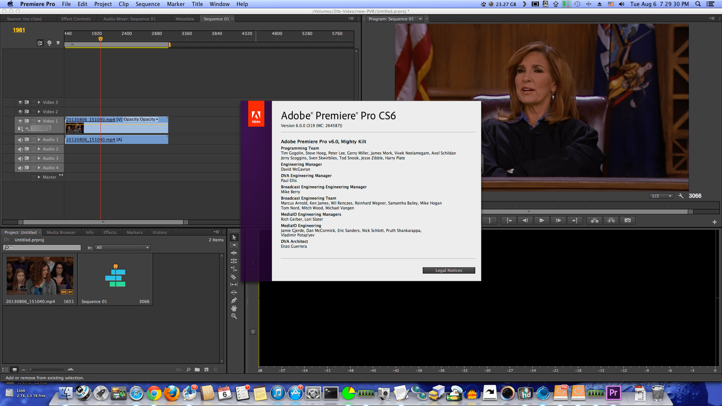Viewport: 722px width, 406px height.
Task: Switch to the Effects tab
Action: pyautogui.click(x=110, y=232)
